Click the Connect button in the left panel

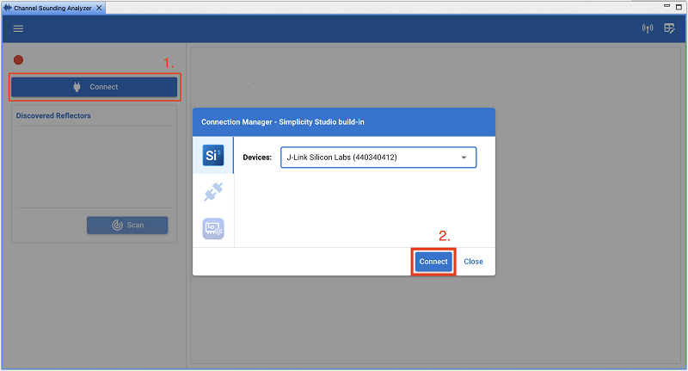94,87
